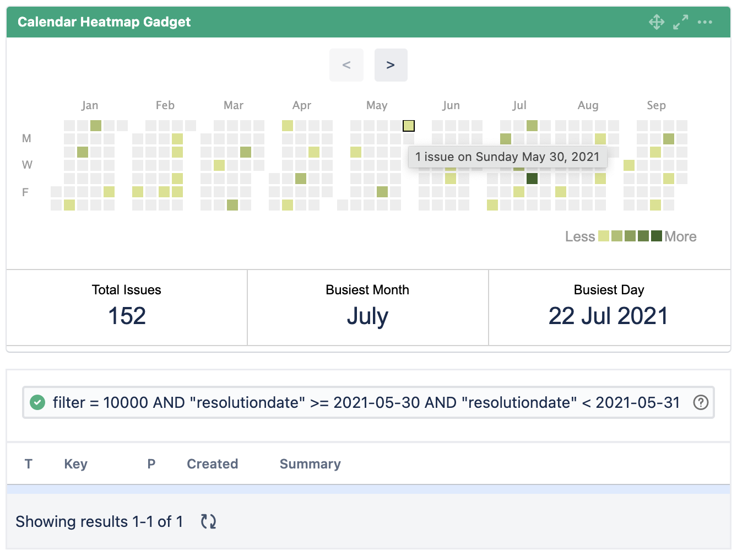Maximize the Calendar Heatmap Gadget
The height and width of the screenshot is (555, 737).
681,22
